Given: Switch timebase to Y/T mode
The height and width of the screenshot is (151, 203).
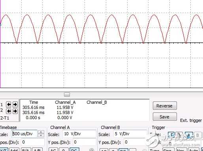Looking at the screenshot, I should tap(4, 149).
